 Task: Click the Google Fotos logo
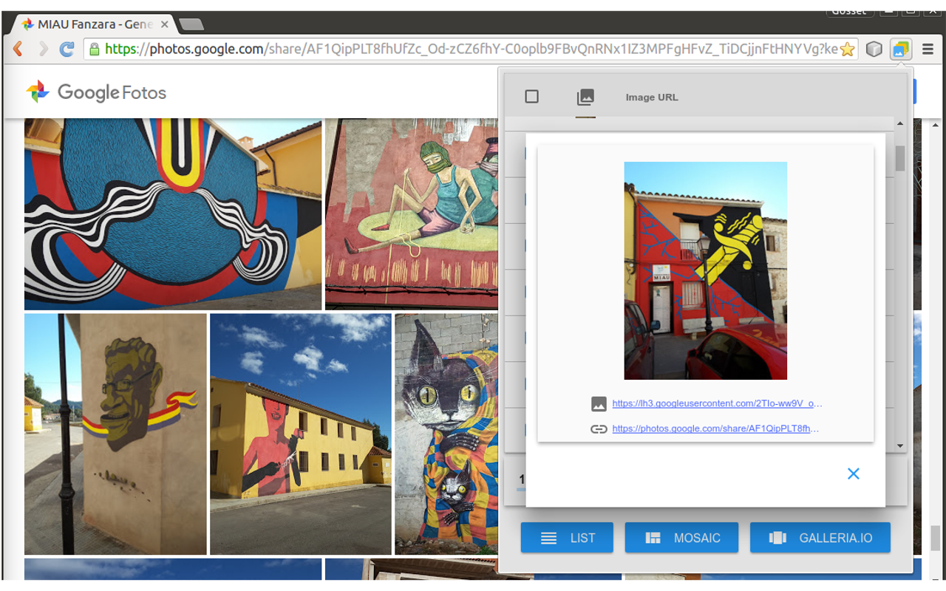96,92
